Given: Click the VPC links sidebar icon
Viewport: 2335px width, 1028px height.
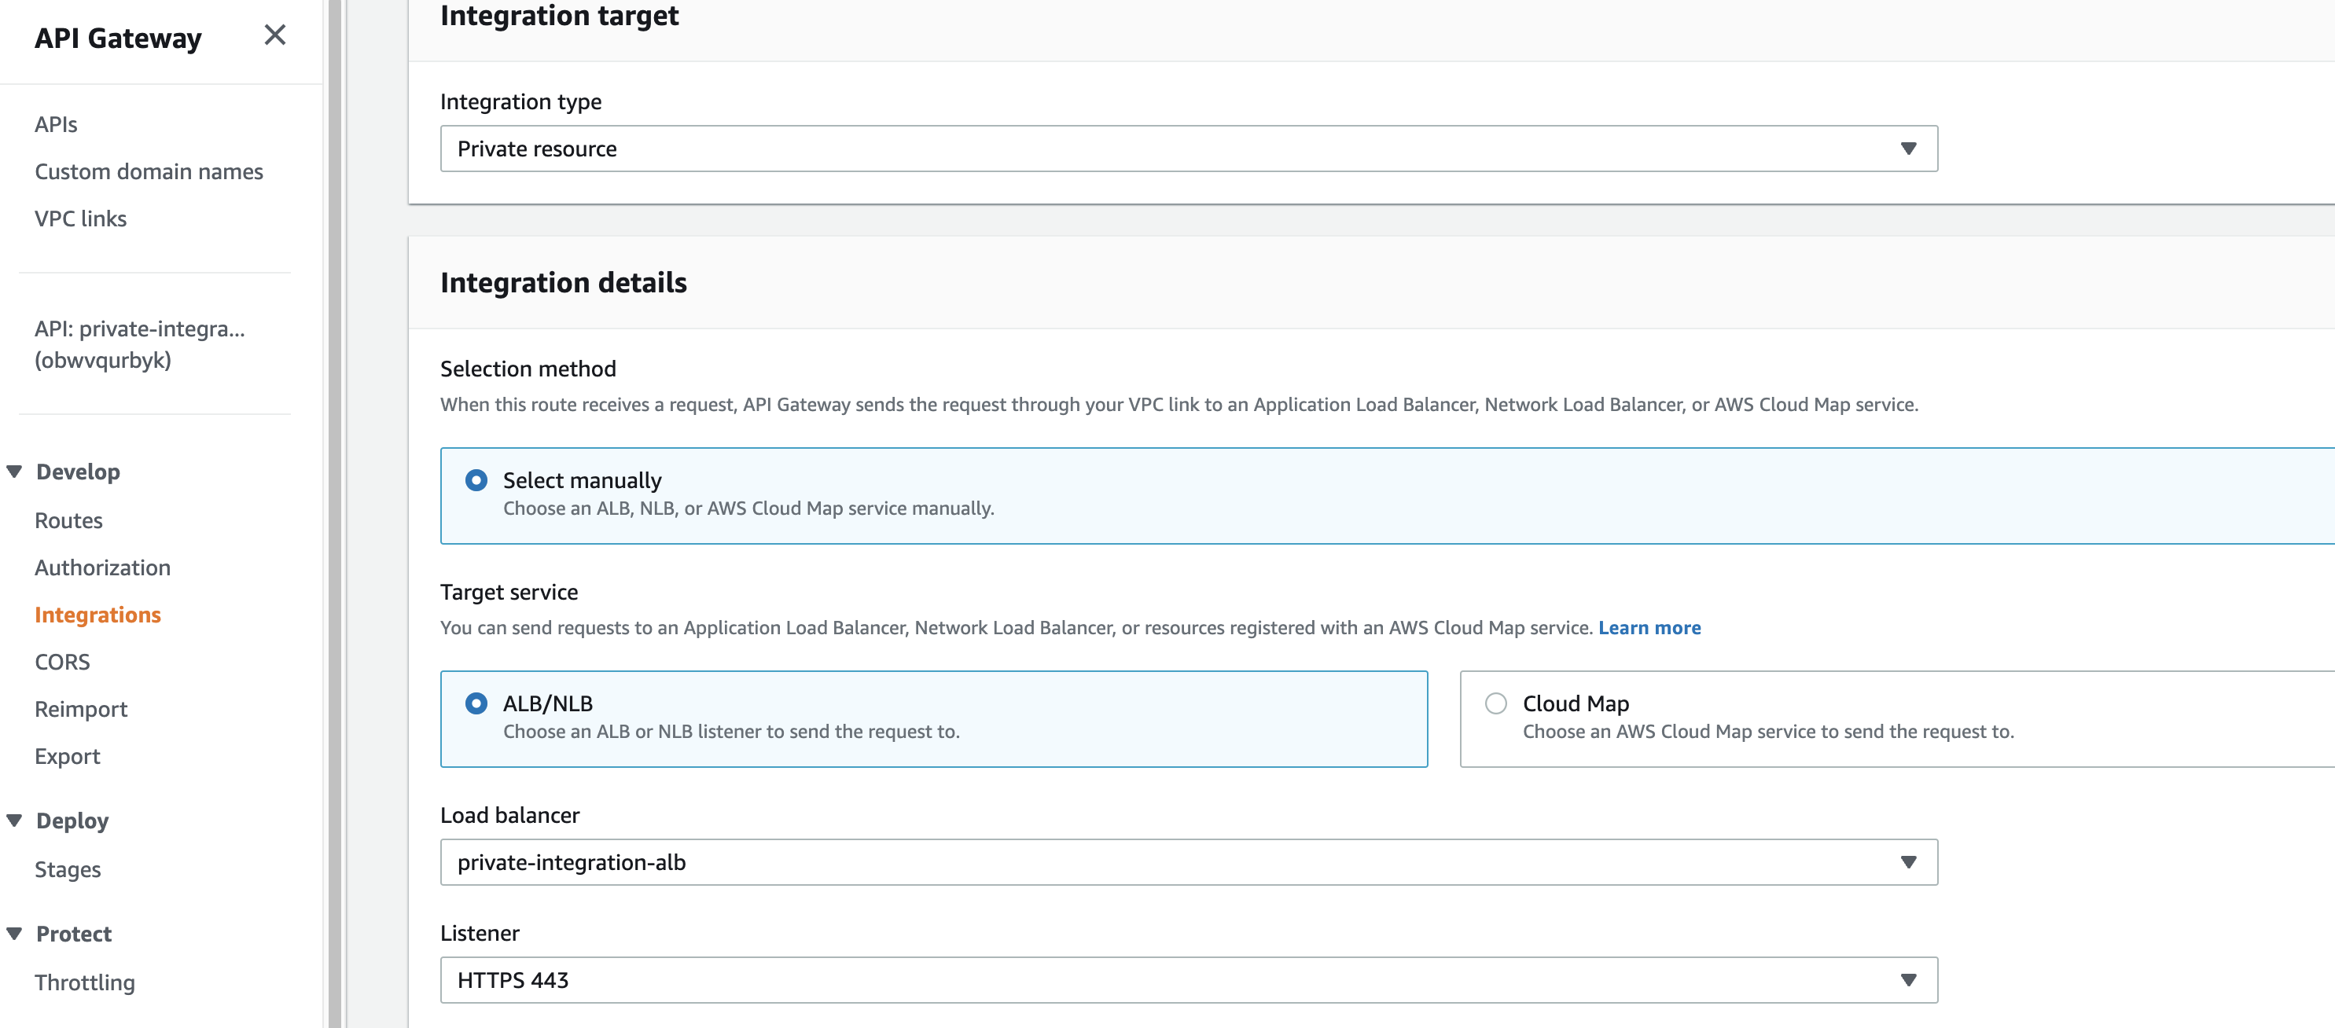Looking at the screenshot, I should 80,217.
